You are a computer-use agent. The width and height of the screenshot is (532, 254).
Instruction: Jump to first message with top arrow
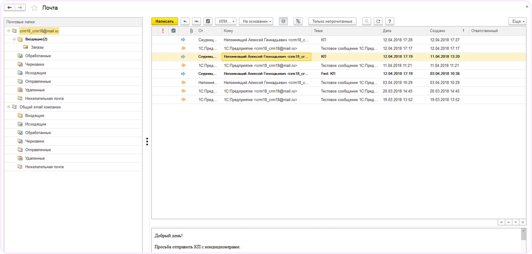pos(501,222)
